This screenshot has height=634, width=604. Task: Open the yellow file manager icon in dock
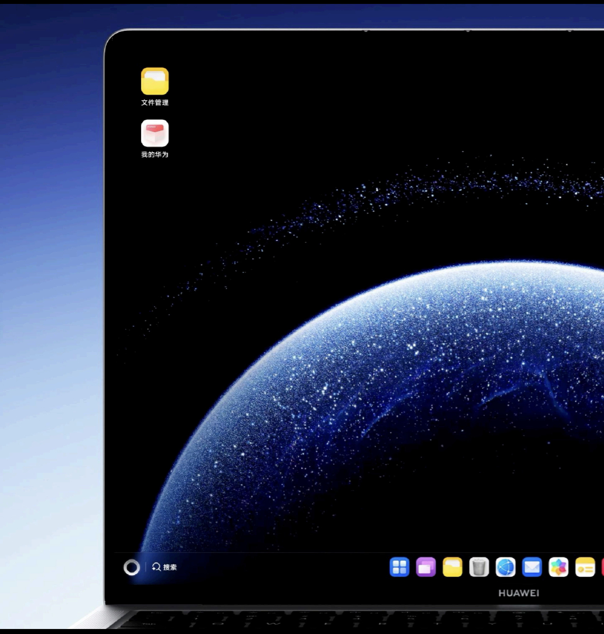coord(452,567)
